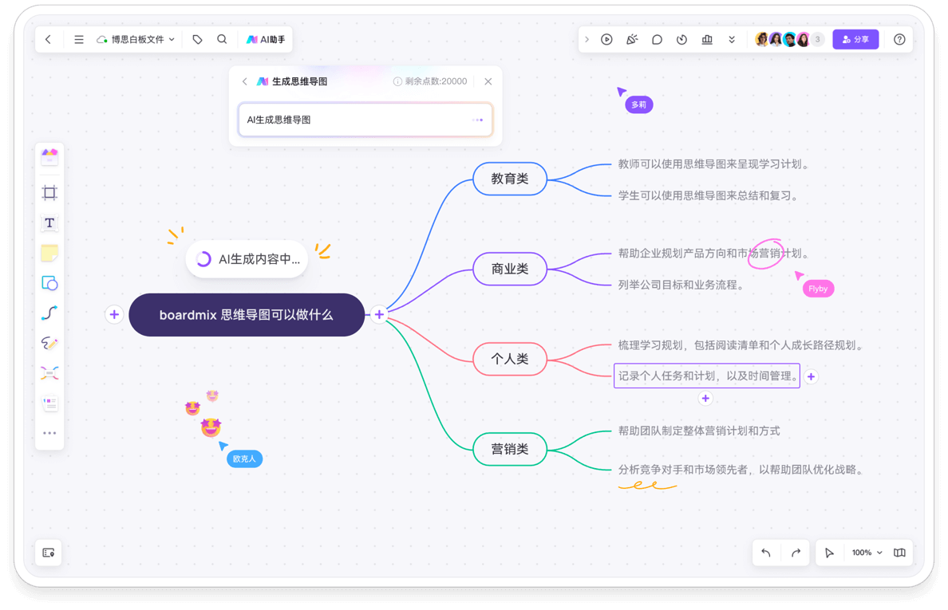Image resolution: width=948 pixels, height=610 pixels.
Task: Select the 教育类 branch node
Action: 510,179
